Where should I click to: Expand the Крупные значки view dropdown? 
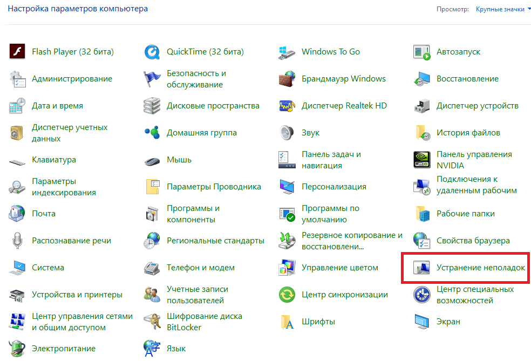[500, 9]
